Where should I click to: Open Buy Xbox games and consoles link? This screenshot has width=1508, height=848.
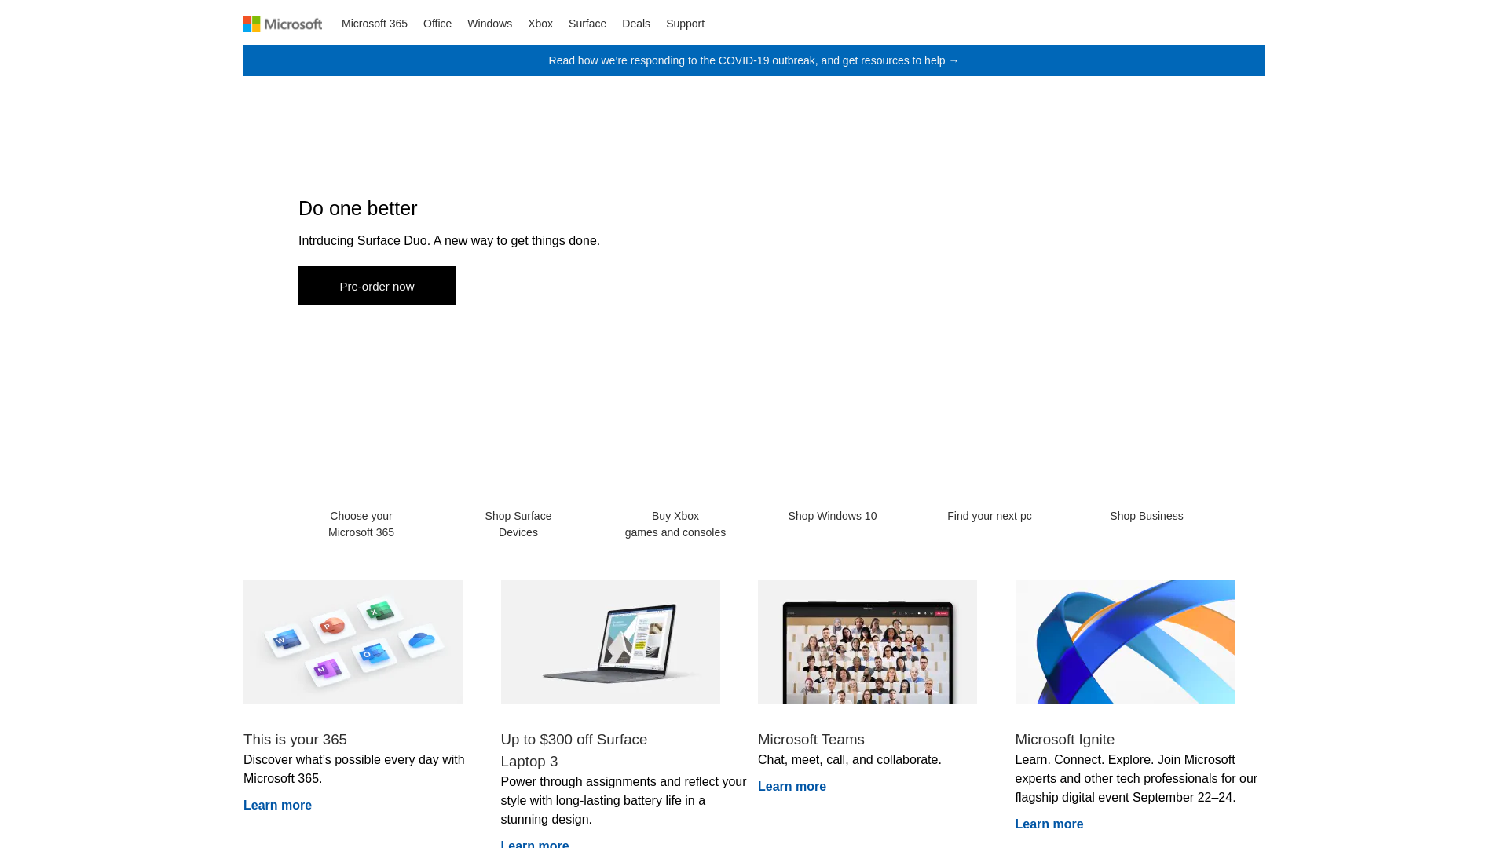675,524
